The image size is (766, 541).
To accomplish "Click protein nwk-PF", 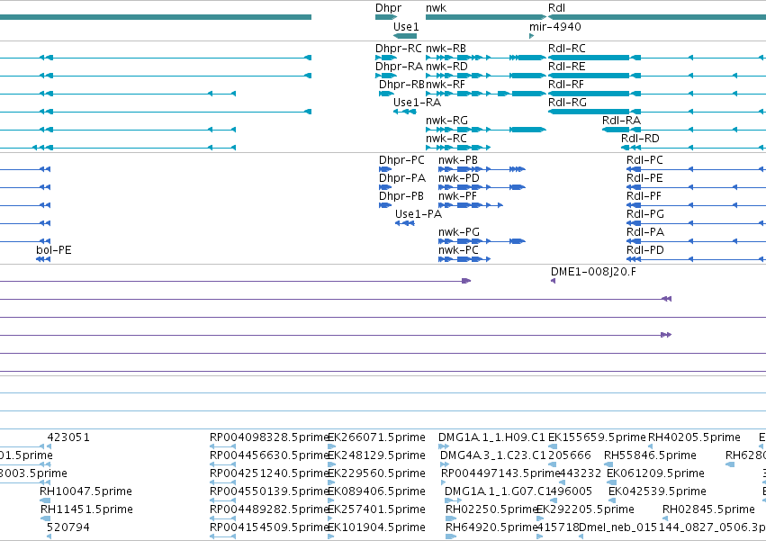I will (x=471, y=205).
